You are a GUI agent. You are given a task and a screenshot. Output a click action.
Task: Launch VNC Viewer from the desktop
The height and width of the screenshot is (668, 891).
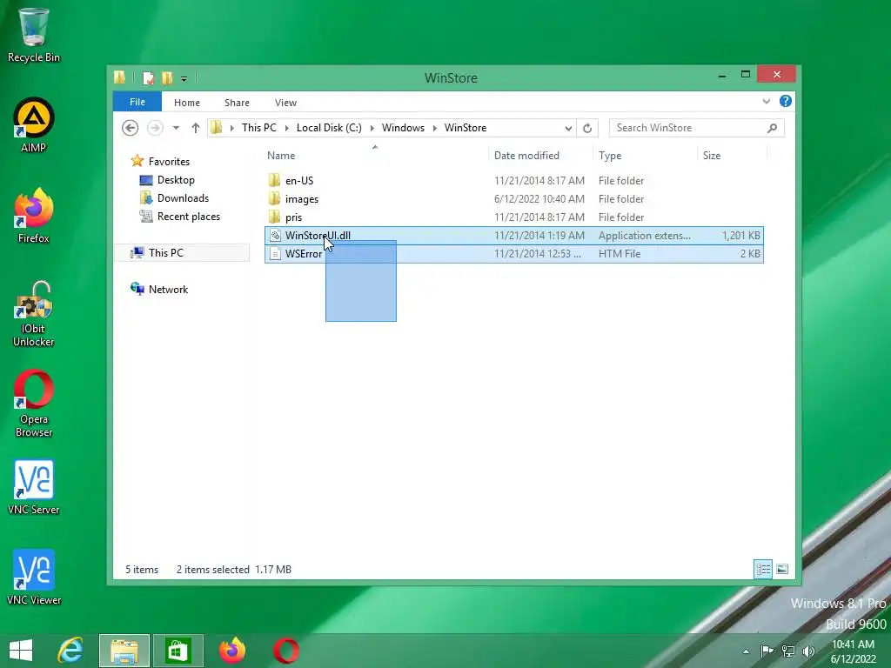coord(34,578)
